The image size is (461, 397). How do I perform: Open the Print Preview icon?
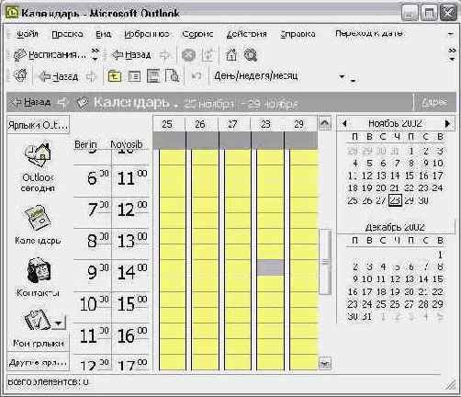pos(172,75)
